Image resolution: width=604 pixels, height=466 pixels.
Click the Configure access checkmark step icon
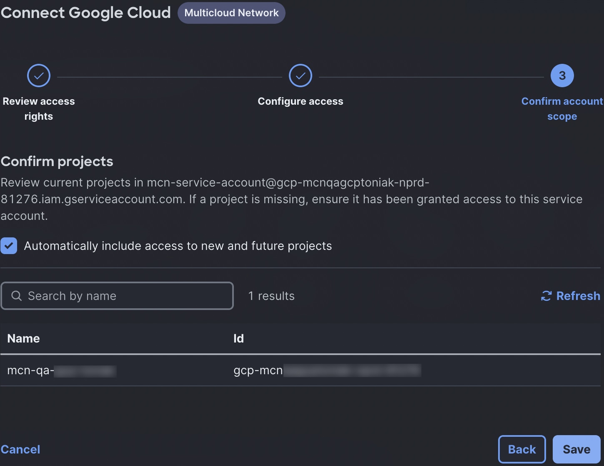coord(301,76)
